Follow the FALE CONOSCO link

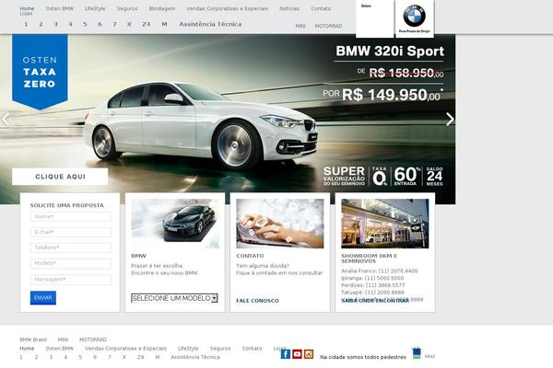point(257,301)
